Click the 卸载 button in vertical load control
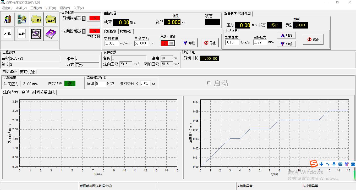The image size is (356, 190). coord(286,44)
